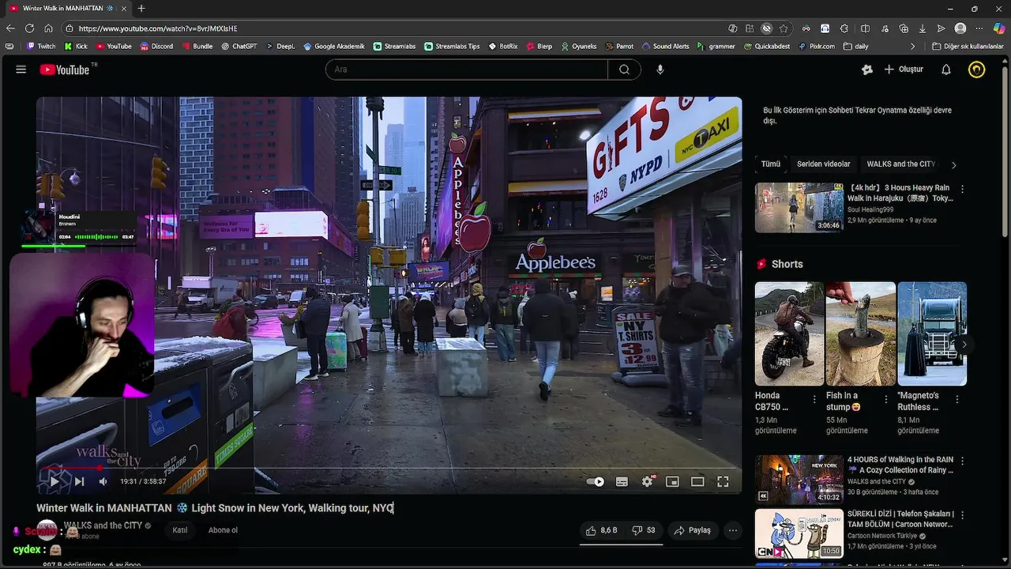Open options for Fish in a stump short
Viewport: 1011px width, 569px height.
[x=885, y=400]
